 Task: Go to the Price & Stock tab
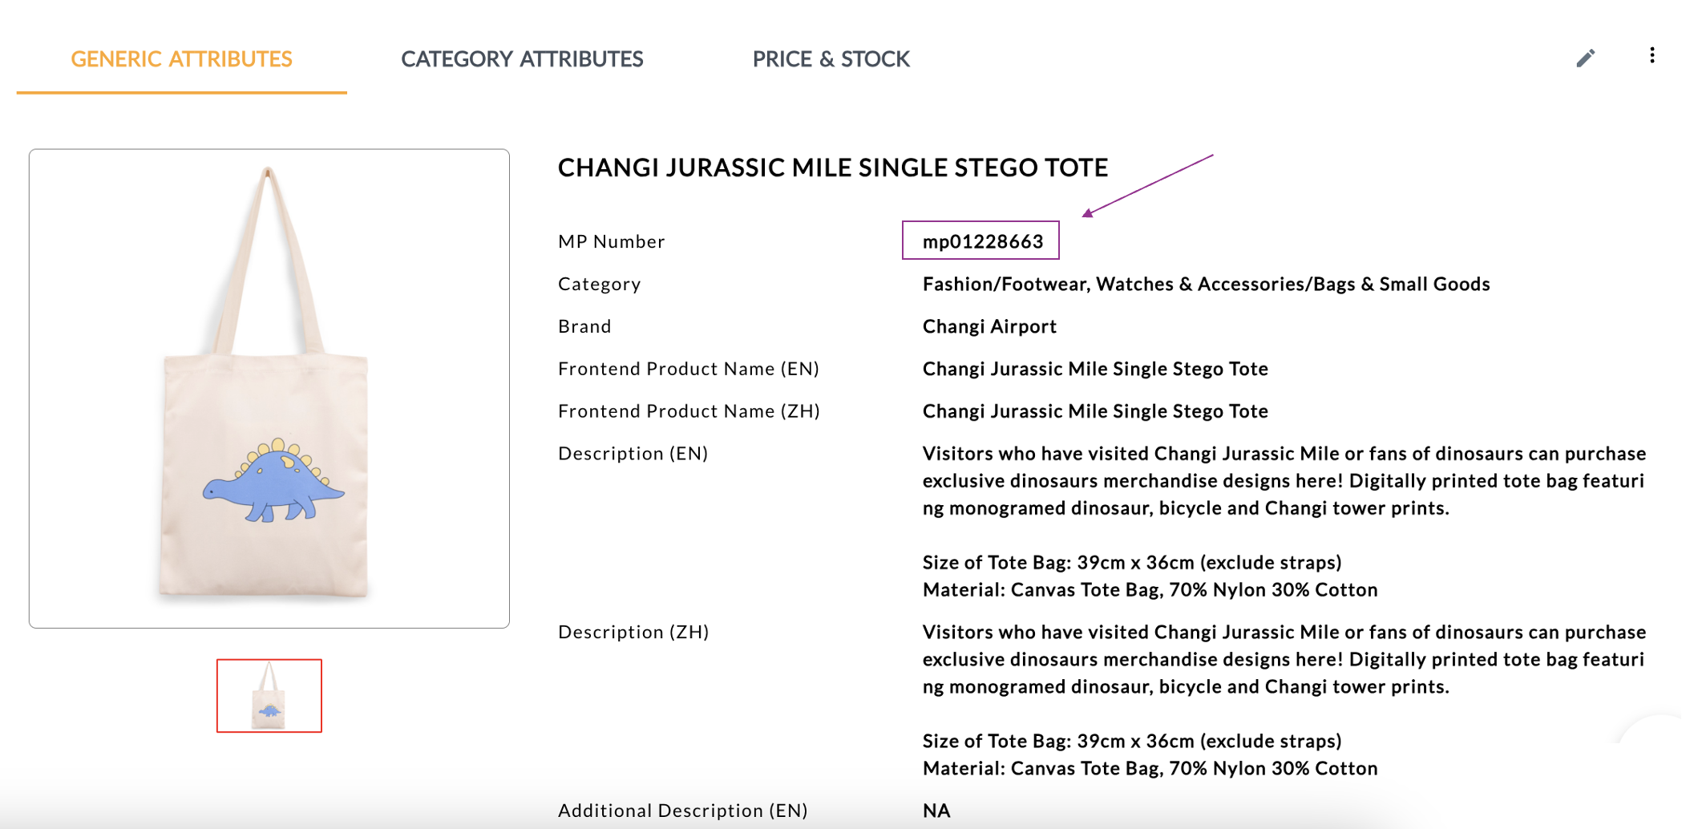[831, 59]
